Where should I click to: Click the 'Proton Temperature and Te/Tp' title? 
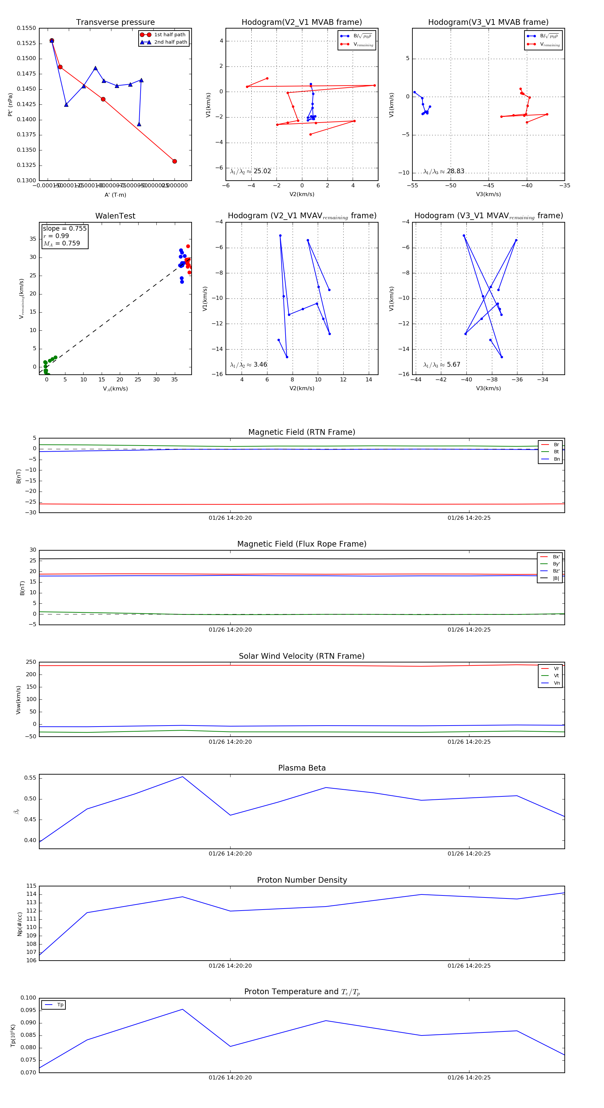pyautogui.click(x=302, y=992)
